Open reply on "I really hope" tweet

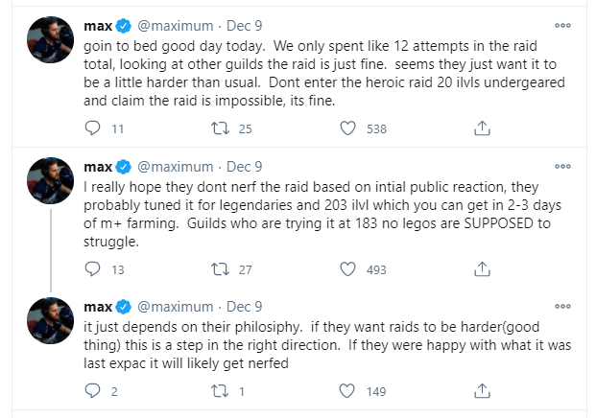(92, 269)
